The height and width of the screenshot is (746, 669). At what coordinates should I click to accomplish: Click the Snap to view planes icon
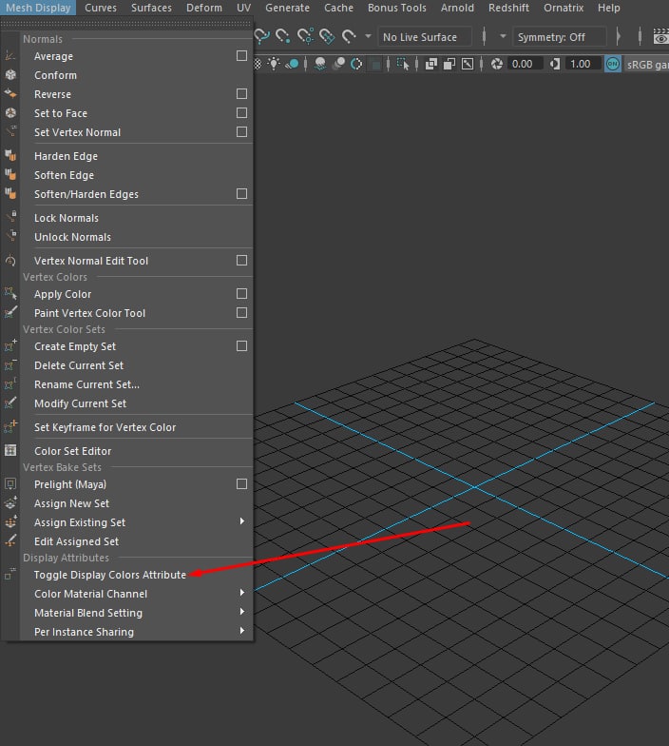tap(327, 36)
